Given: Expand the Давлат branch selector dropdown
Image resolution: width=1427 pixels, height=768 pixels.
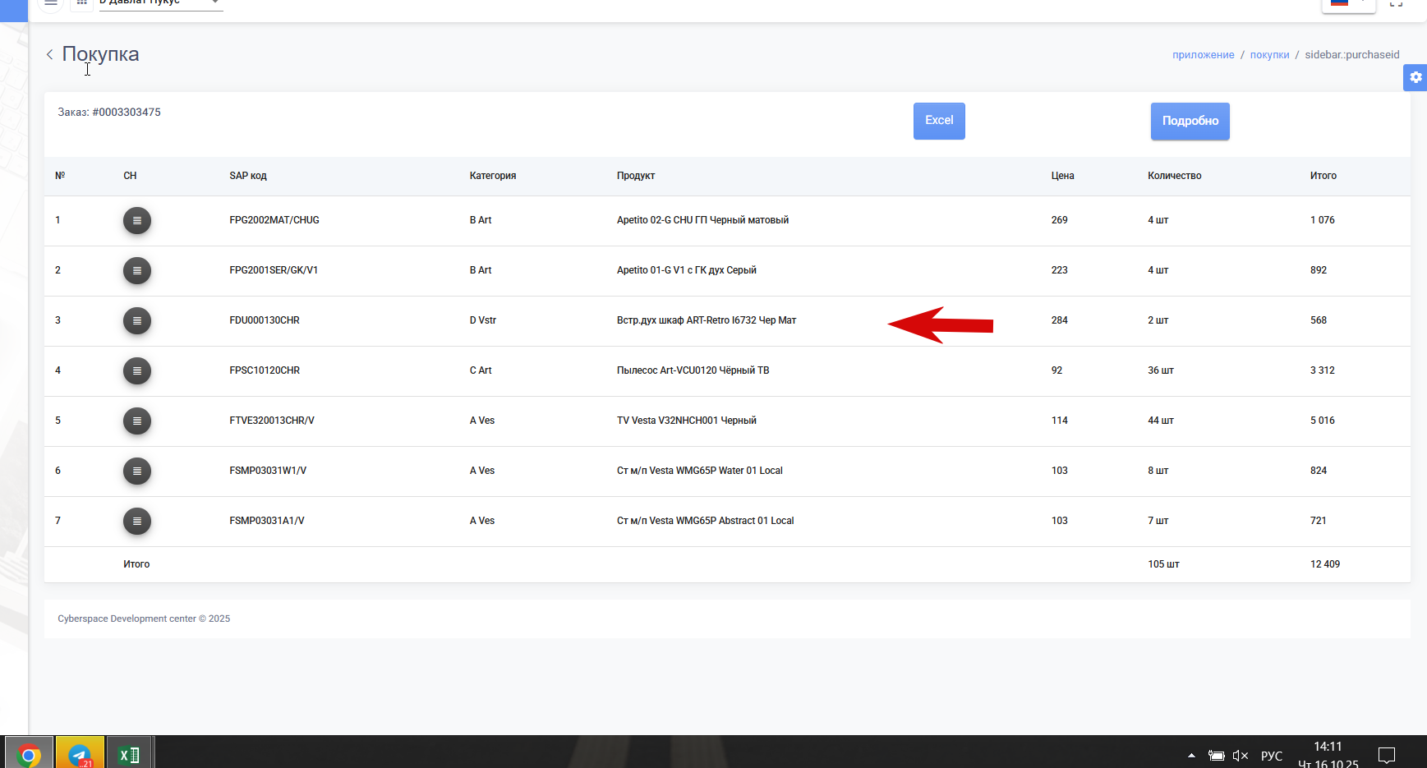Looking at the screenshot, I should click(x=160, y=4).
